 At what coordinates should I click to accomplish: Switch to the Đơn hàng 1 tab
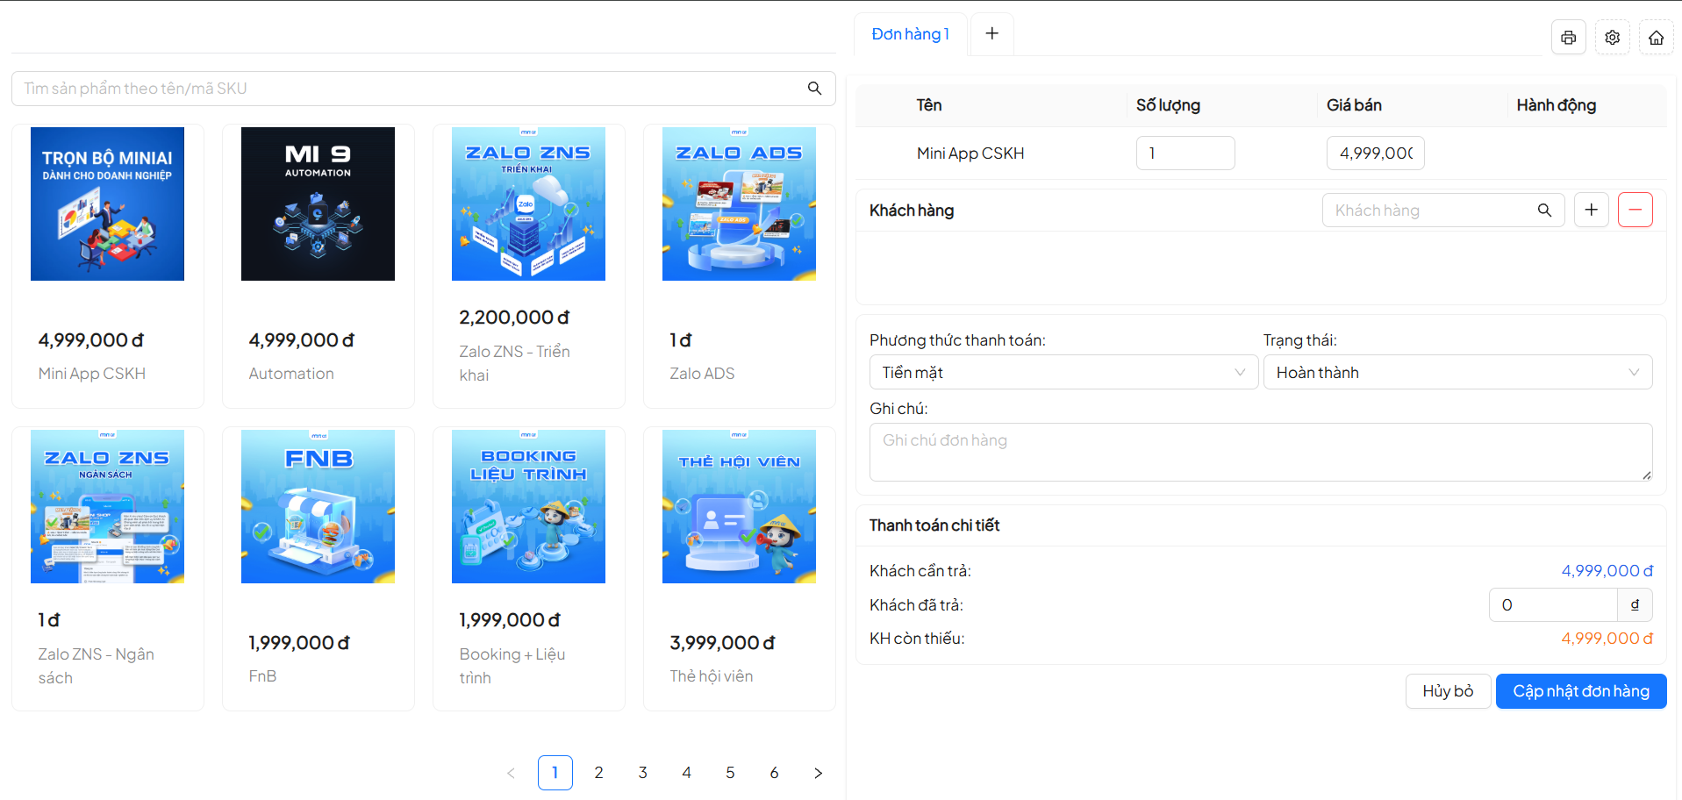[x=910, y=34]
